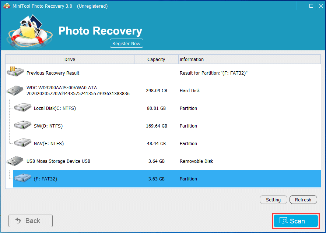
Task: Click the SW D partition icon
Action: tap(22, 126)
